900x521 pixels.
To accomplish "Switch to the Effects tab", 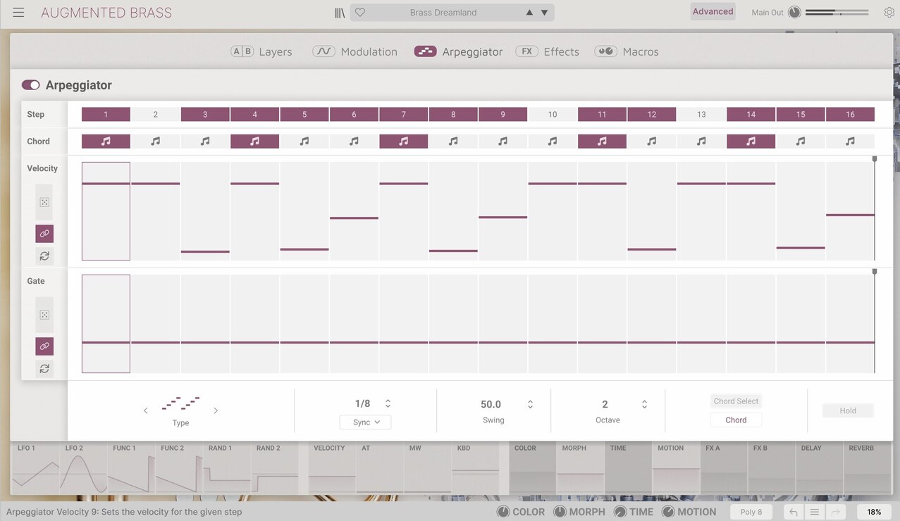I will tap(561, 51).
